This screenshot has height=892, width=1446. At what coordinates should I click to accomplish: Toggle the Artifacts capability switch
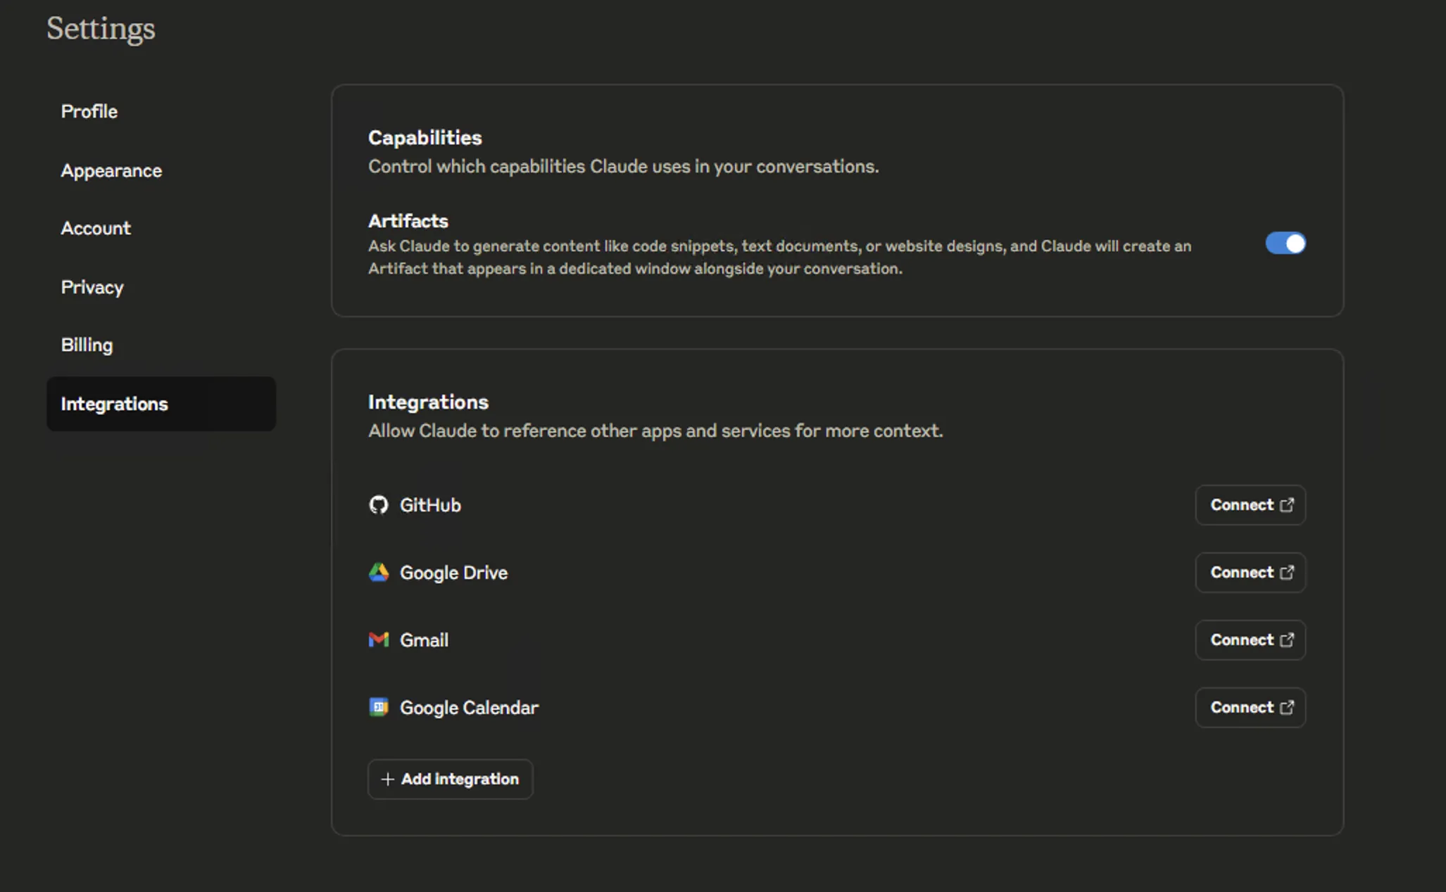point(1285,243)
